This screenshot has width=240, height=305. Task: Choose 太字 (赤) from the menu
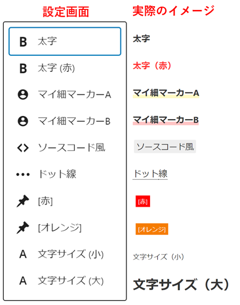click(65, 68)
